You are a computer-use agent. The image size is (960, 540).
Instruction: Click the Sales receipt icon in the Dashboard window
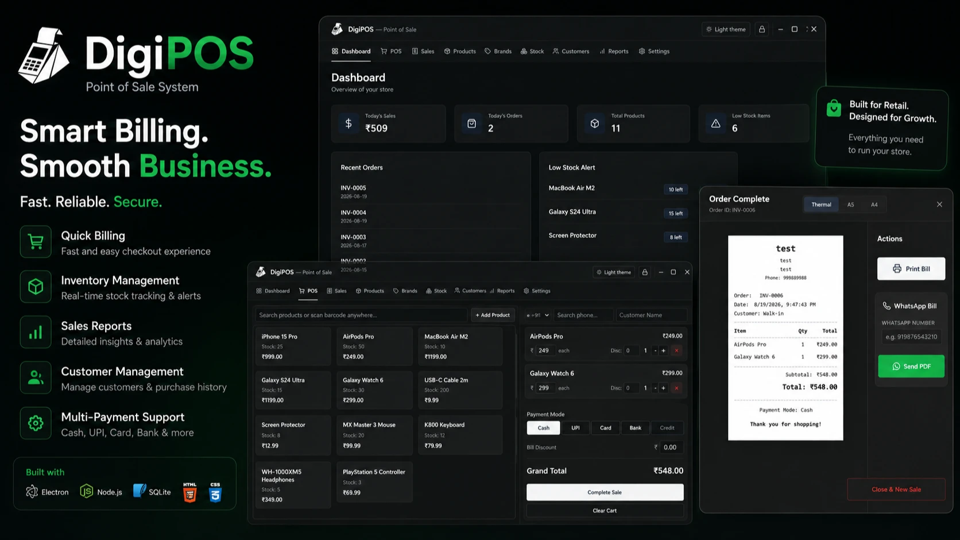pyautogui.click(x=415, y=51)
